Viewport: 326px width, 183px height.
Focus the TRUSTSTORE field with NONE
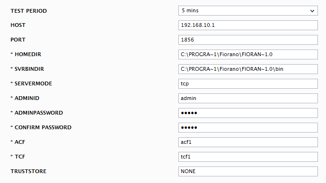248,171
